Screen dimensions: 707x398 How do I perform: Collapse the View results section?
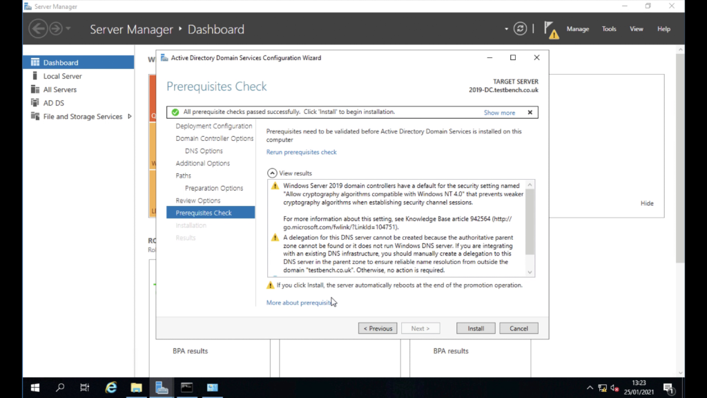[x=272, y=173]
